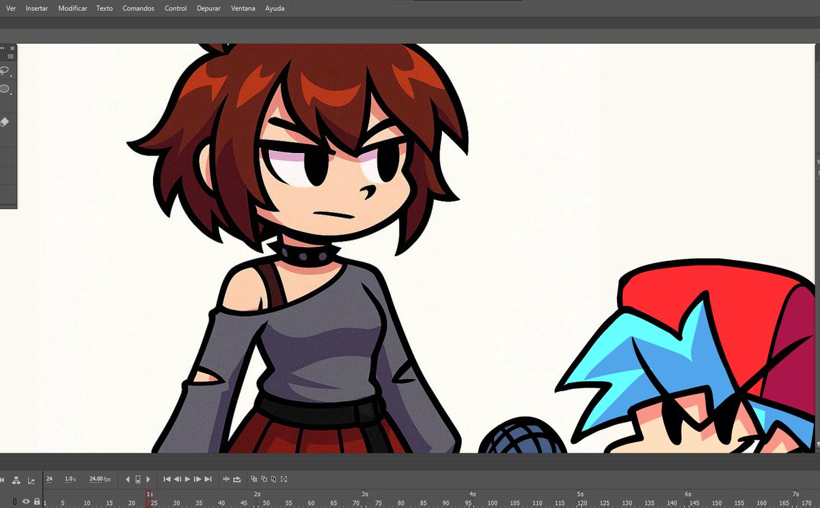Select the Lasso tool

click(x=5, y=70)
